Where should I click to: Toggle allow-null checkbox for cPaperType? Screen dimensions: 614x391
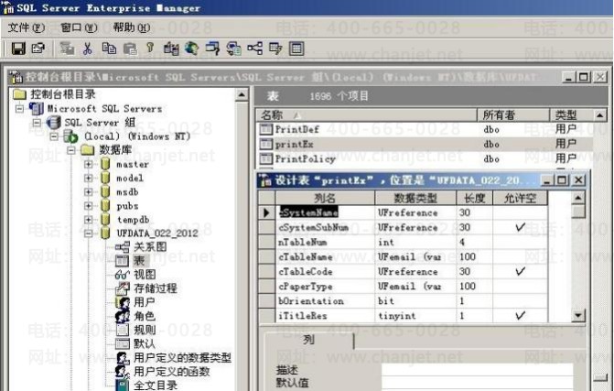click(520, 286)
